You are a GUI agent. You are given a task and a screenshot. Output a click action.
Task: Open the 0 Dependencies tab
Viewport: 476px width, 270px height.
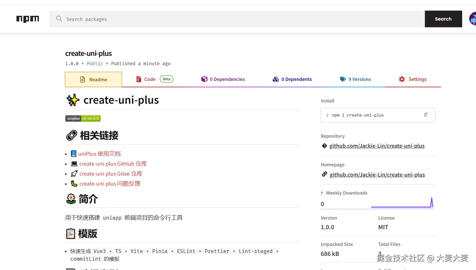(x=223, y=79)
